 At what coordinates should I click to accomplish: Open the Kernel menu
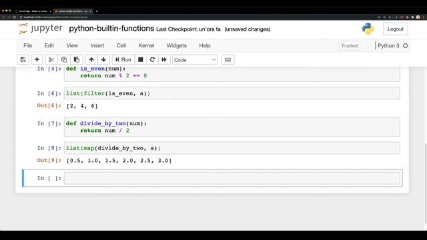tap(146, 45)
